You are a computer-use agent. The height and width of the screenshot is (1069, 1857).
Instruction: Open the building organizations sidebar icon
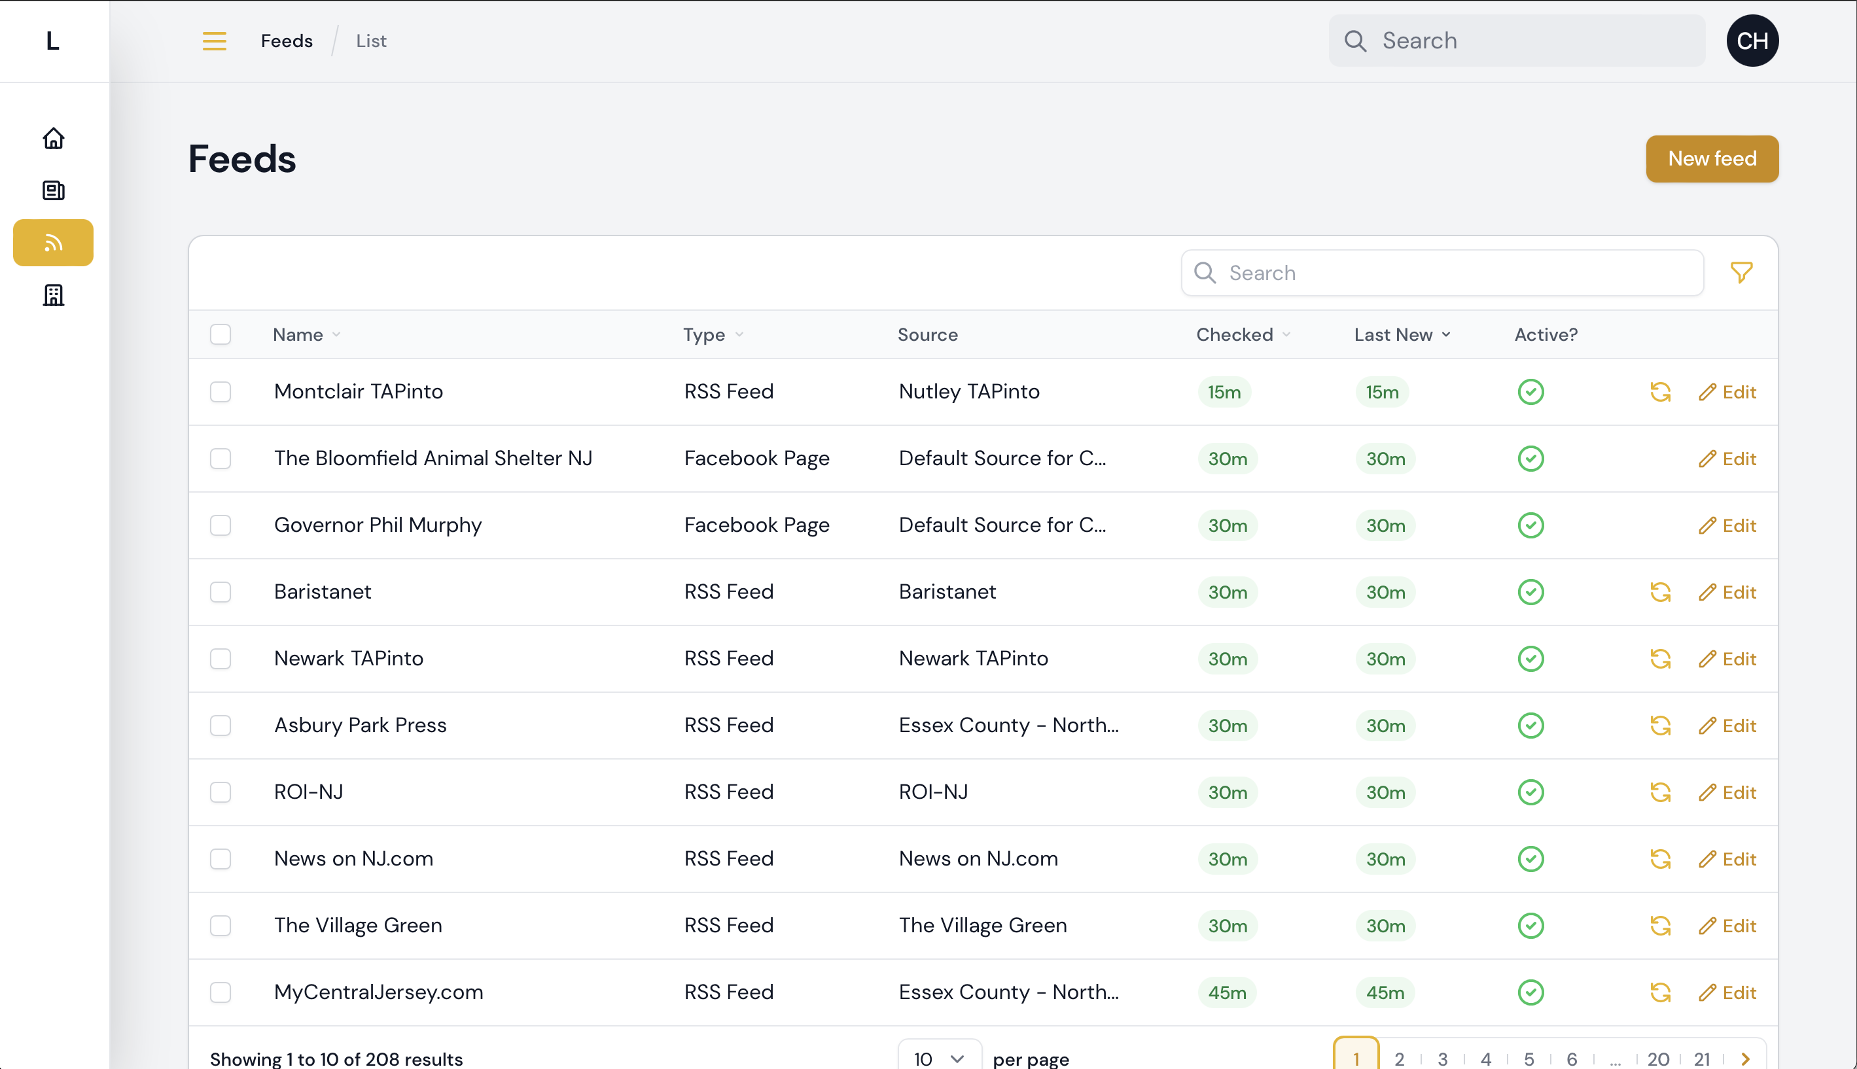pyautogui.click(x=53, y=295)
